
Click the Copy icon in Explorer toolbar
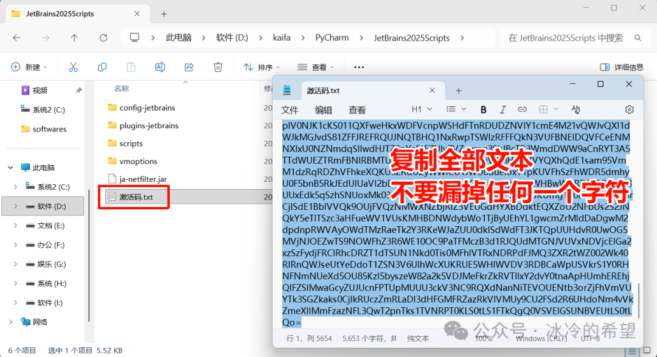click(102, 67)
